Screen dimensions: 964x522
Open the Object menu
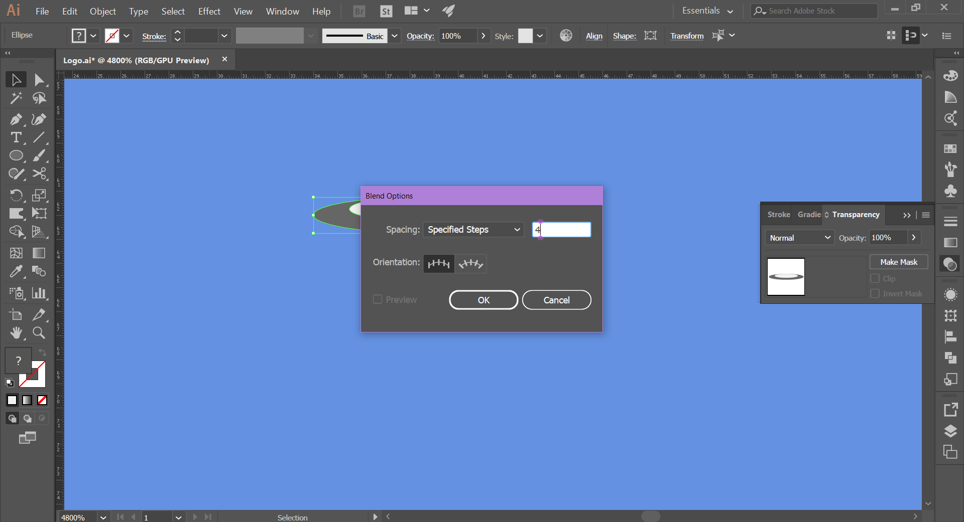pos(103,11)
